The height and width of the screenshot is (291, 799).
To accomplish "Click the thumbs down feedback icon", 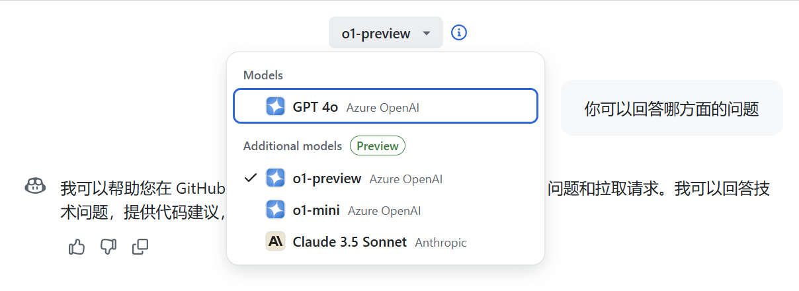I will point(108,247).
